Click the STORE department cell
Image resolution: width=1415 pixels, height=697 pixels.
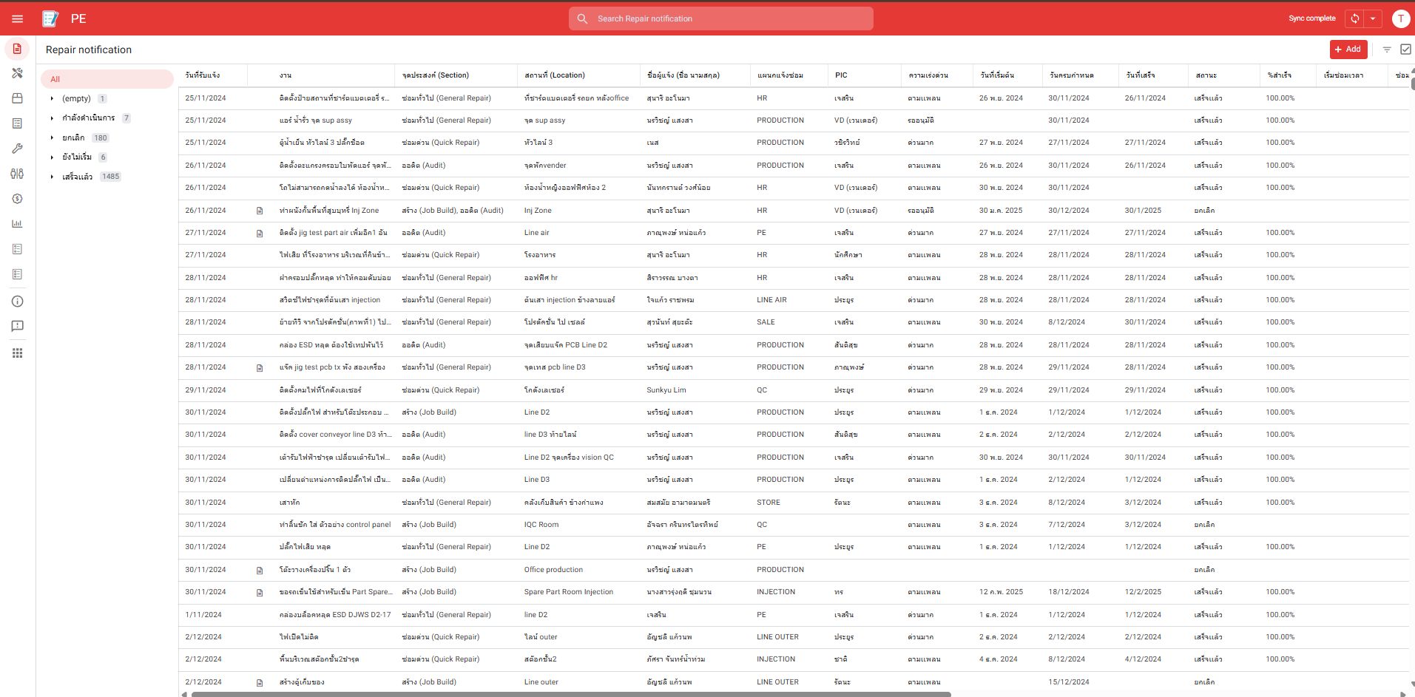(x=769, y=503)
